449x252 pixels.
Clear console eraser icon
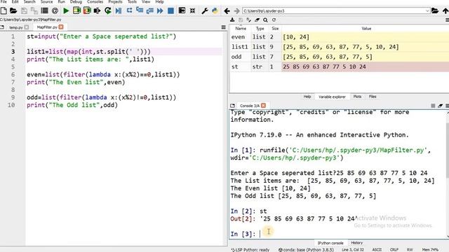coord(440,106)
